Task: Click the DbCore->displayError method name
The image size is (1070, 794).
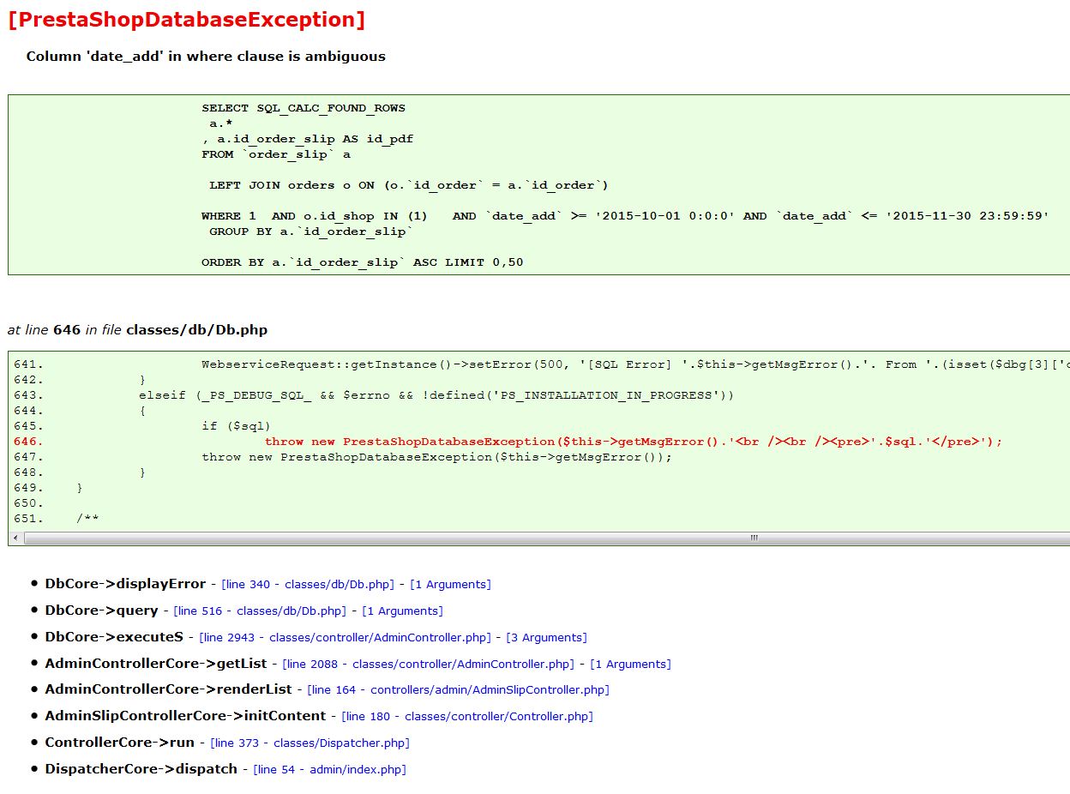Action: tap(125, 584)
